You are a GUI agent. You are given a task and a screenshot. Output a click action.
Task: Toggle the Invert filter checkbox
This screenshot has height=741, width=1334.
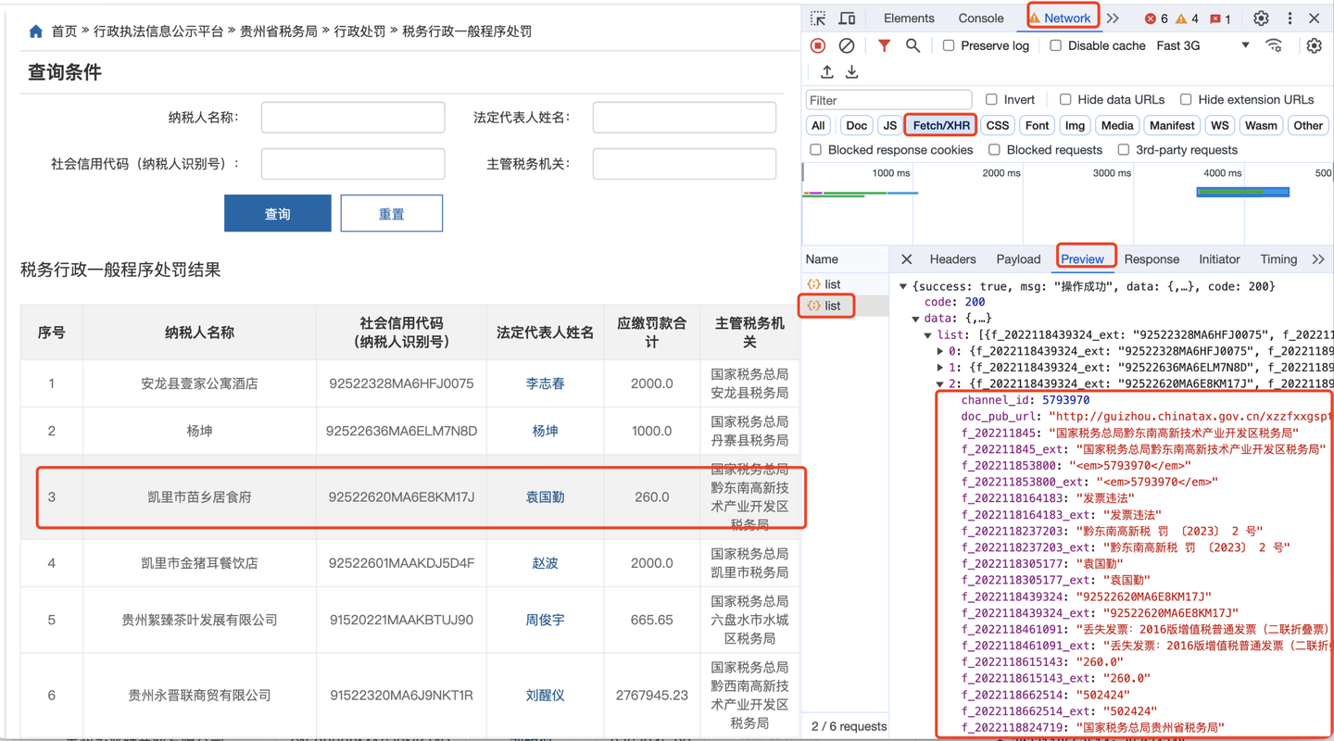pyautogui.click(x=991, y=99)
